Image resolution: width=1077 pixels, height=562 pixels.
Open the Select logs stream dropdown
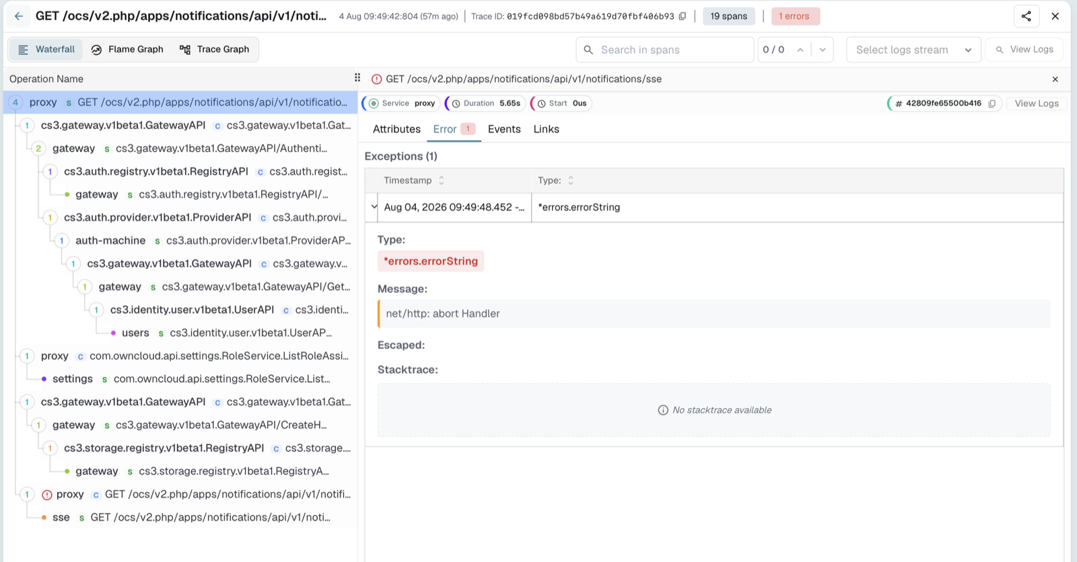(913, 50)
